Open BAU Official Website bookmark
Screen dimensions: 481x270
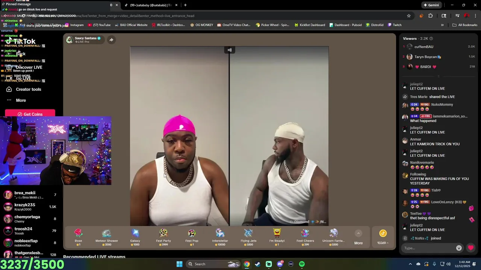click(x=131, y=25)
